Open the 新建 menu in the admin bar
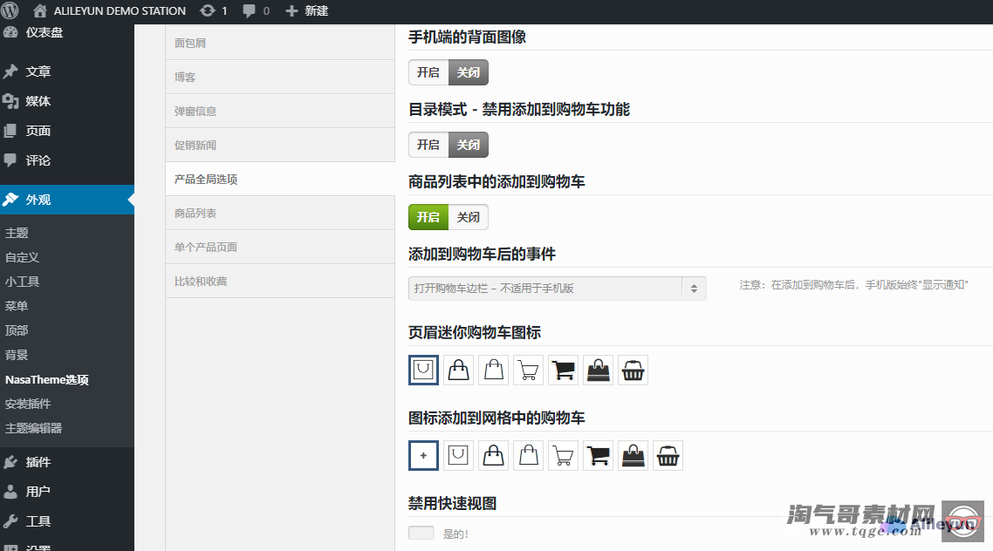Screen dimensions: 993x551 [x=306, y=11]
